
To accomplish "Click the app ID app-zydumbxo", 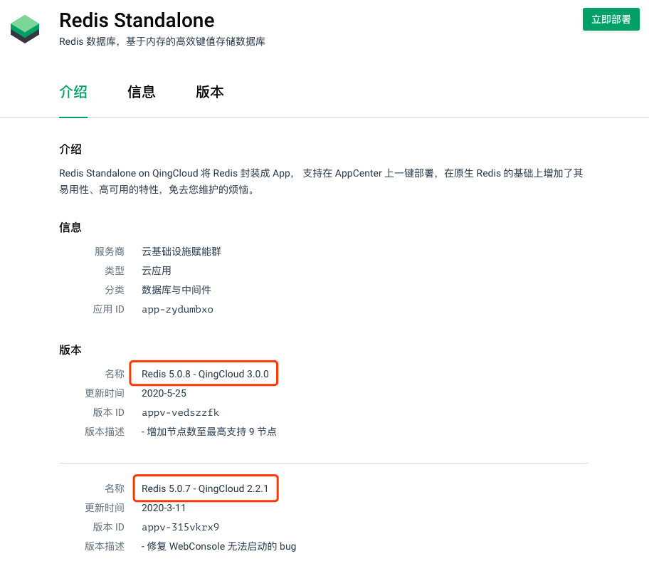I will (x=178, y=309).
